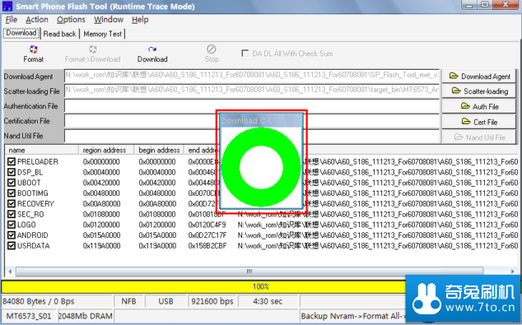The image size is (522, 325).
Task: Click the Download Agent browse button
Action: tap(479, 77)
